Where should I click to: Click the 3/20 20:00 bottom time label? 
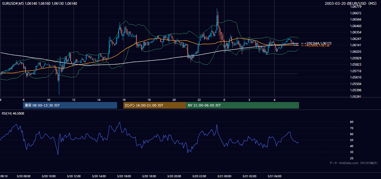point(174,176)
